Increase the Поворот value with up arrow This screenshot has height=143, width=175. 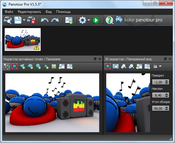[x=167, y=81]
